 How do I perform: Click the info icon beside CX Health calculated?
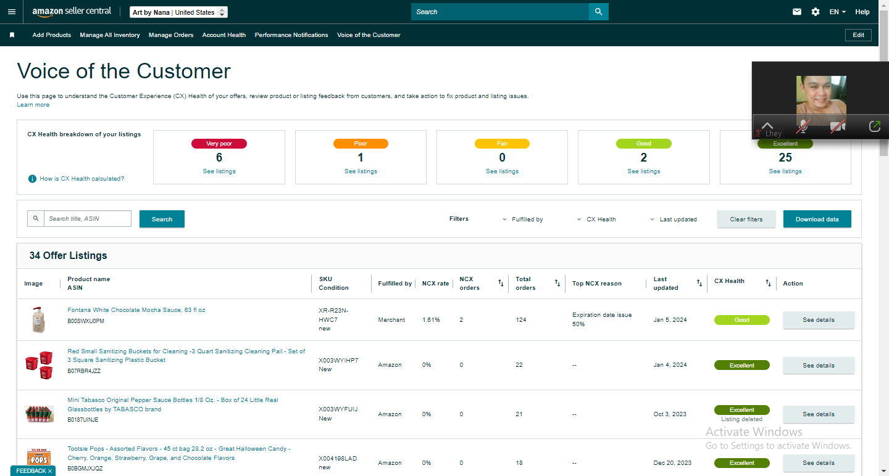[x=32, y=179]
